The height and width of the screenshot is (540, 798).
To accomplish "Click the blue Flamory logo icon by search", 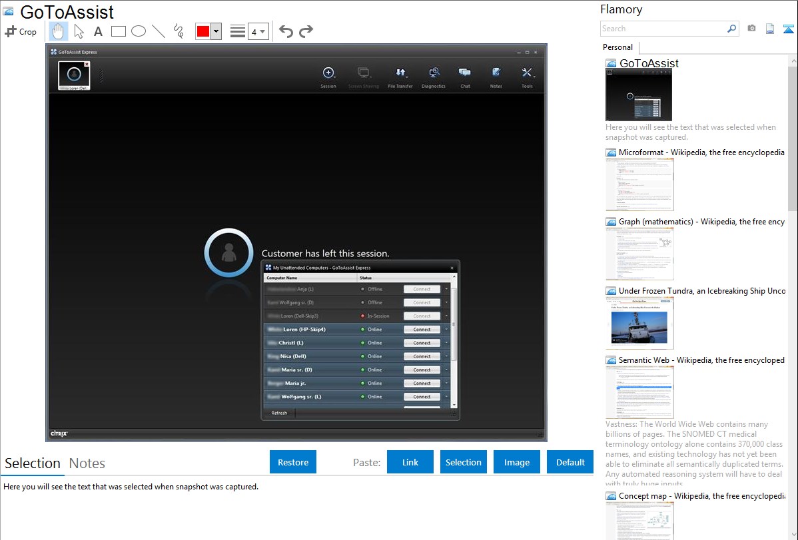I will pos(788,29).
